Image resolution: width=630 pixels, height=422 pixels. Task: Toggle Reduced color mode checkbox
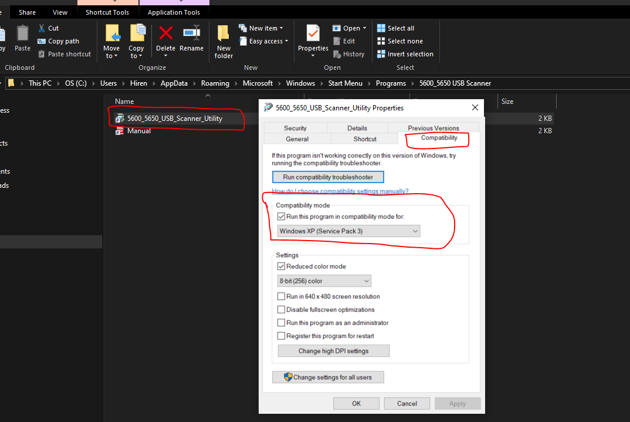coord(281,266)
